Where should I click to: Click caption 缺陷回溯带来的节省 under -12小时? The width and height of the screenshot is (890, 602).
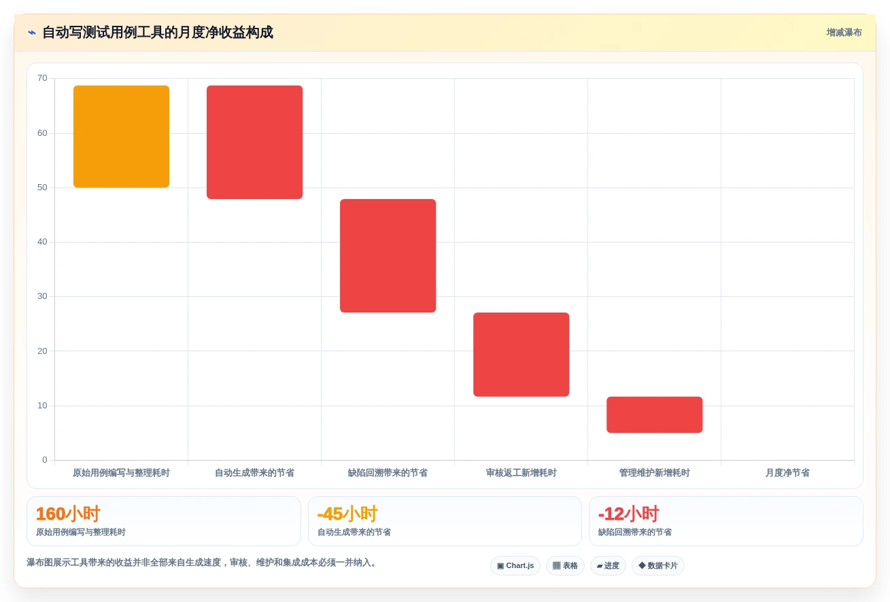635,533
